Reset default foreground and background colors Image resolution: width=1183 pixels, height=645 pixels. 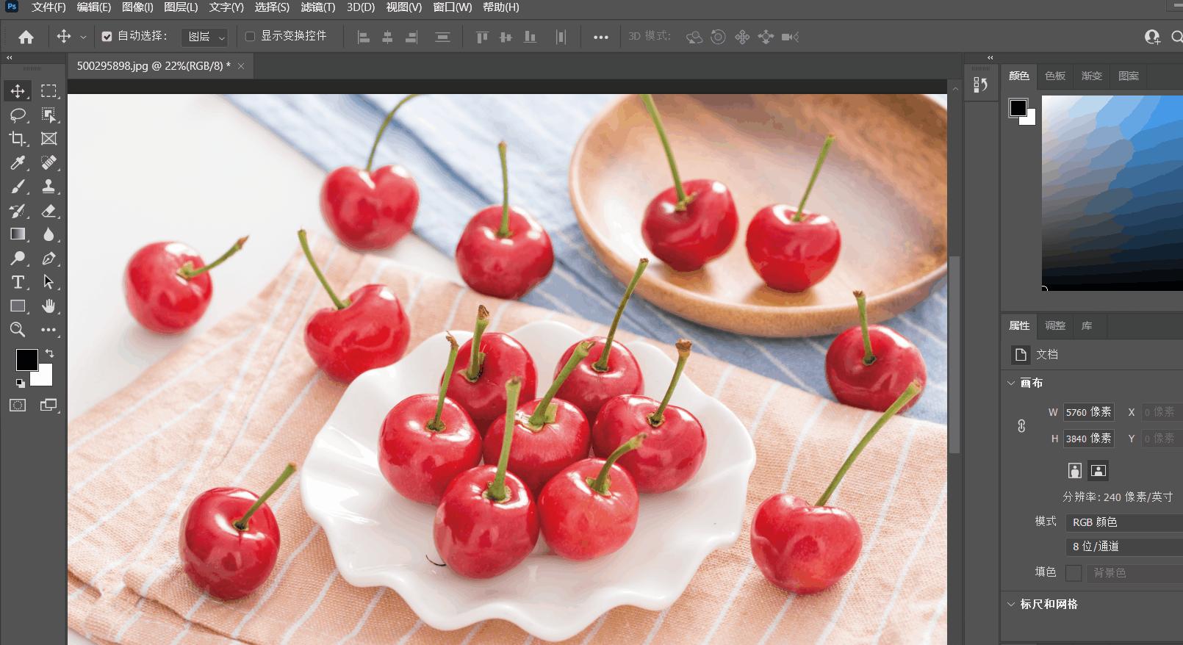(20, 383)
